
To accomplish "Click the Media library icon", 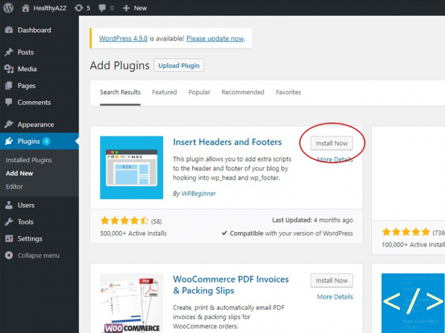I will [9, 69].
